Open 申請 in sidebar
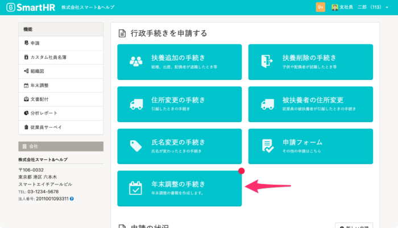Screen dimensions: 398x228 [61, 43]
